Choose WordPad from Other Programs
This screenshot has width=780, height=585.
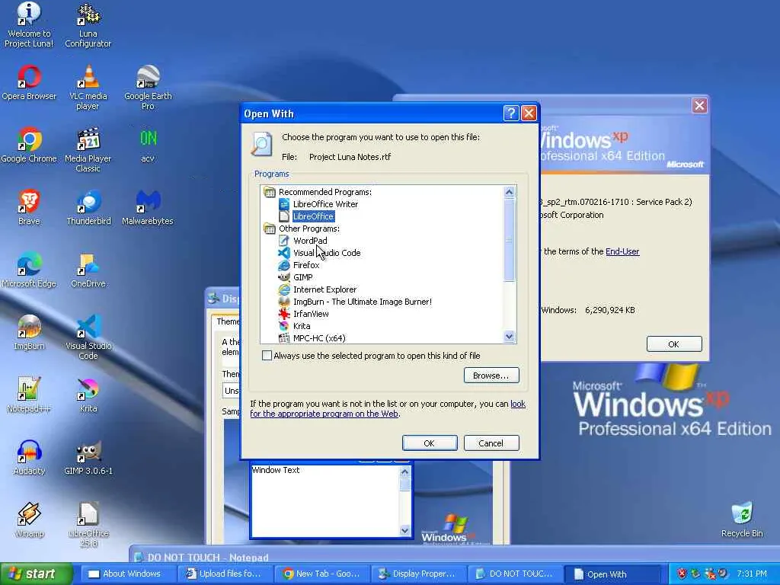[x=310, y=241]
